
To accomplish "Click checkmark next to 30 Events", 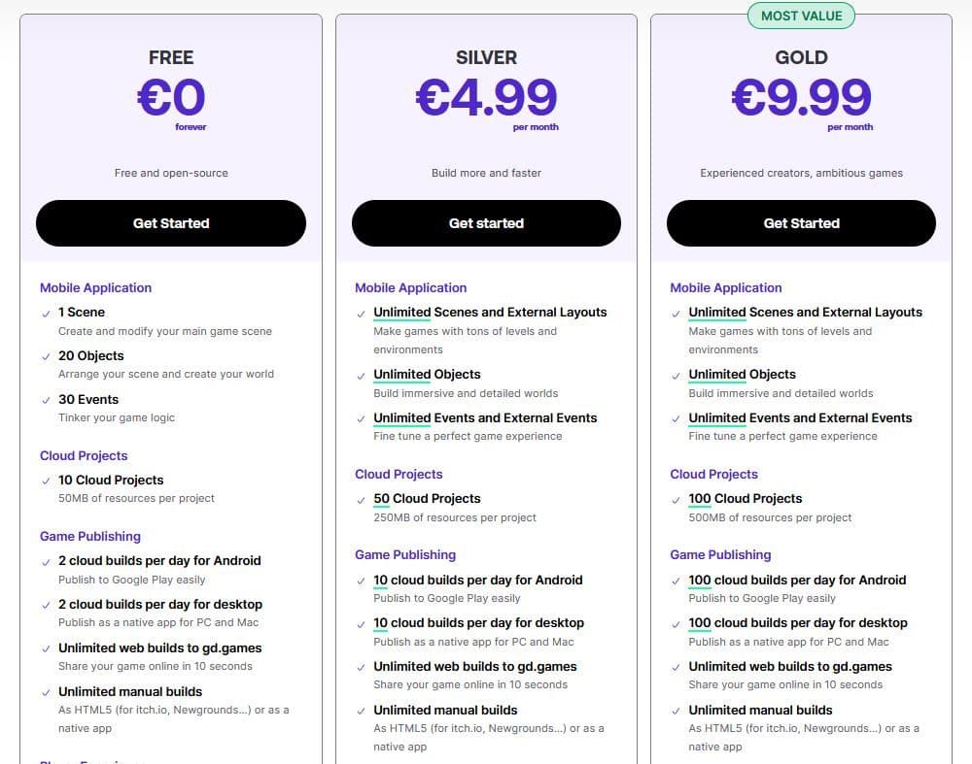I will point(47,400).
